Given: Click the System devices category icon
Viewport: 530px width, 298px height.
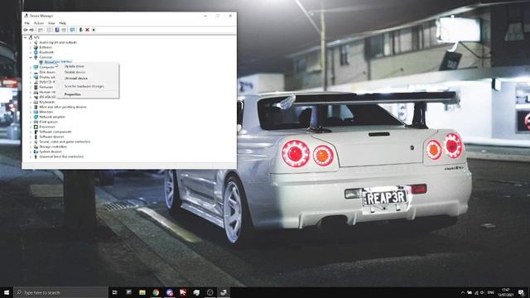Looking at the screenshot, I should click(36, 151).
